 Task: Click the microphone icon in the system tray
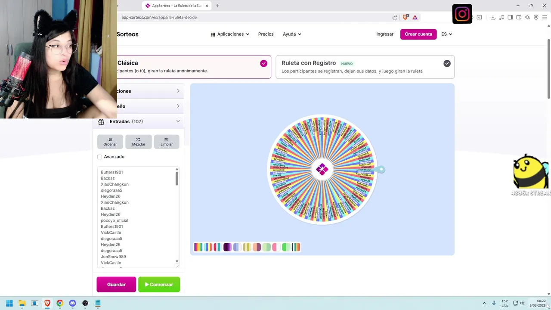(494, 303)
